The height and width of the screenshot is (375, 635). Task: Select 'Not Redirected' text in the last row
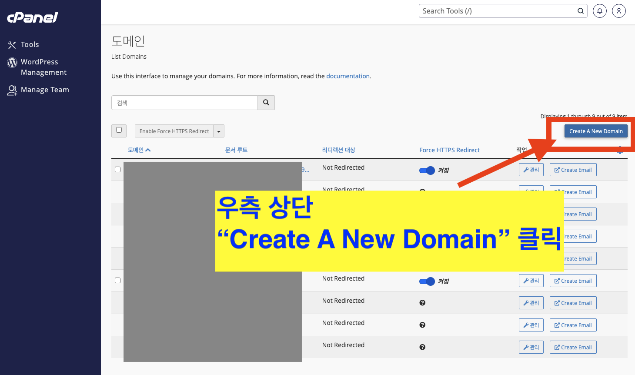(x=343, y=345)
